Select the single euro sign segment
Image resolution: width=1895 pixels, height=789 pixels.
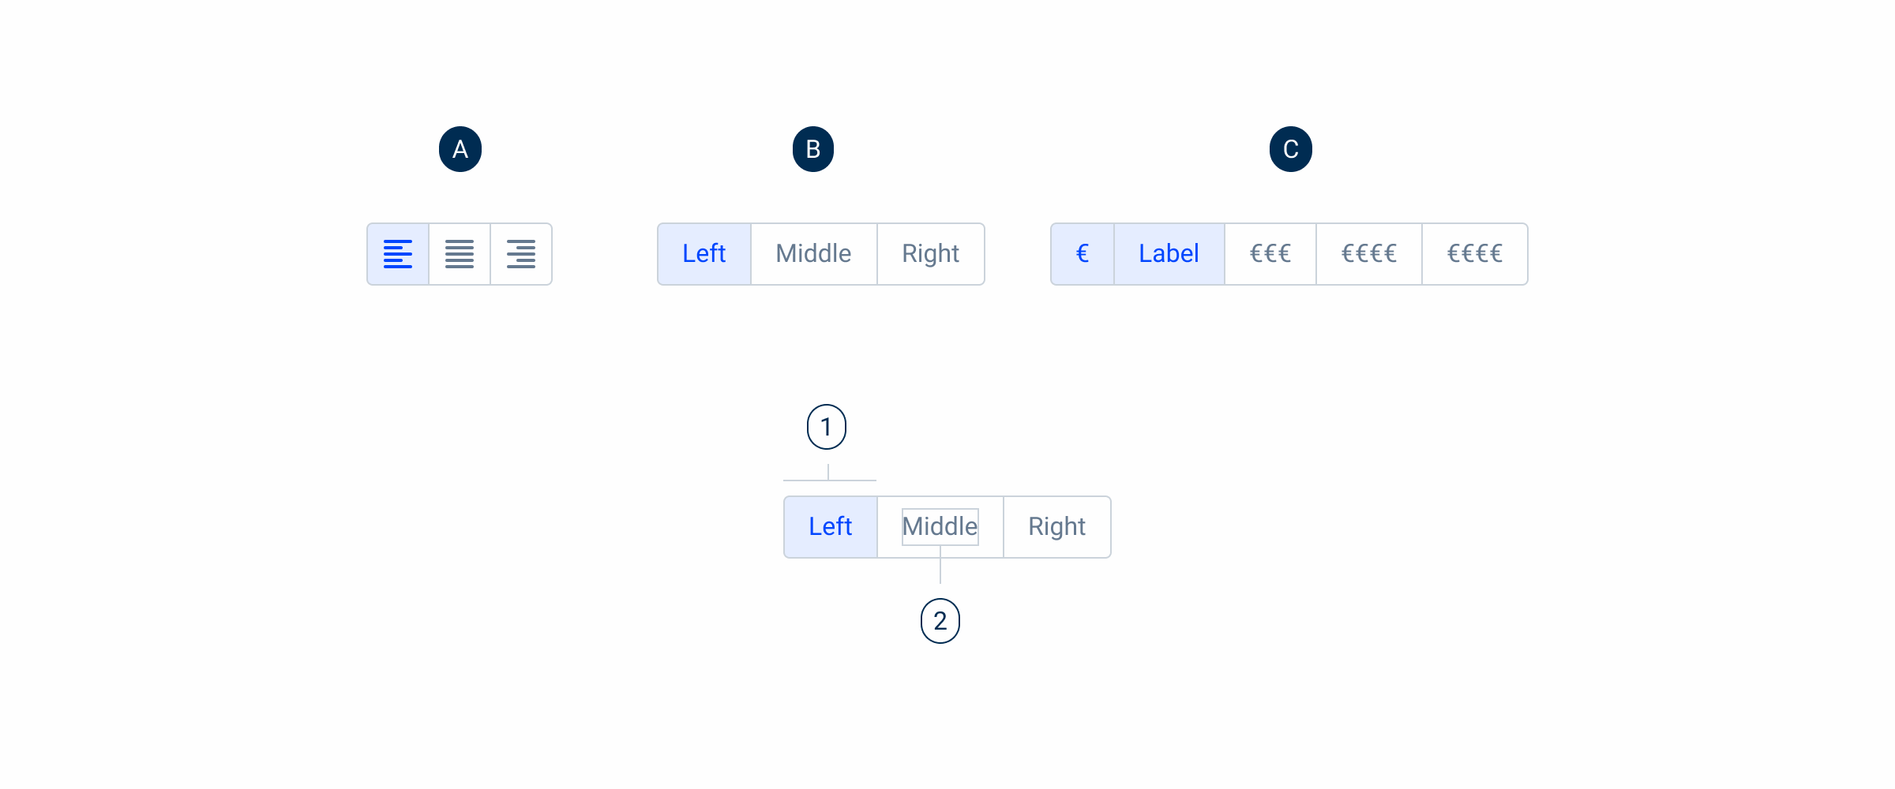(1083, 254)
